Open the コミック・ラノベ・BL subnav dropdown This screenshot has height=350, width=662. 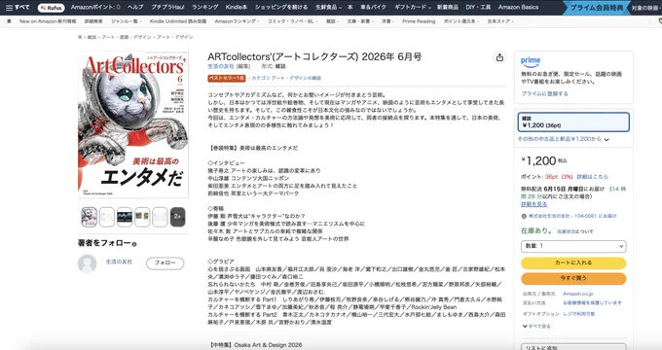coord(293,21)
